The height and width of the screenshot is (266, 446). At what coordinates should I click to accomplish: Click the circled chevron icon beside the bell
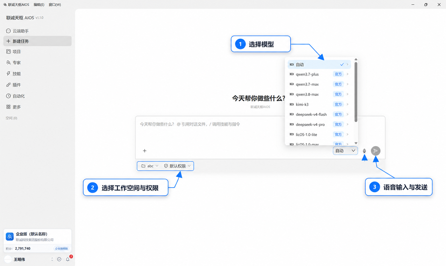[x=59, y=259]
